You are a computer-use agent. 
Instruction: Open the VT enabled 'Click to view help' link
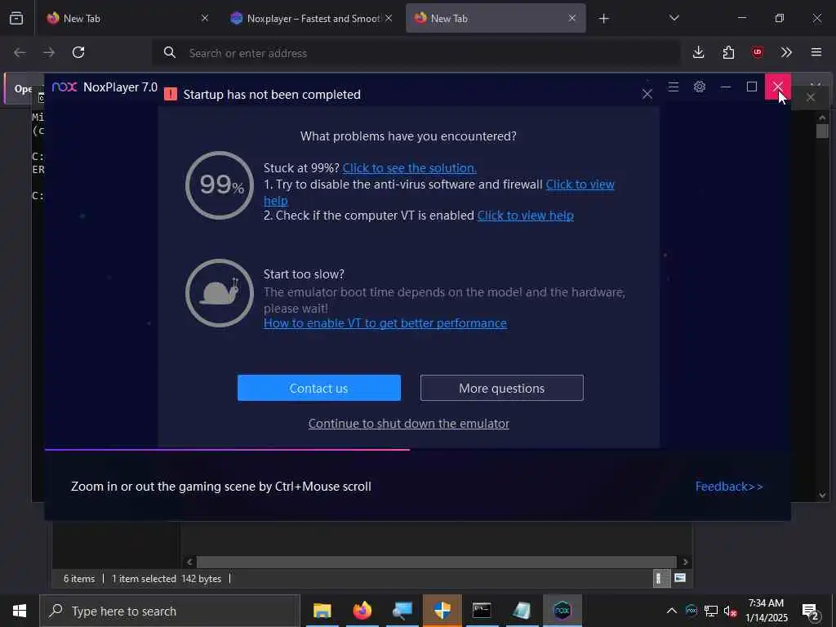point(525,216)
